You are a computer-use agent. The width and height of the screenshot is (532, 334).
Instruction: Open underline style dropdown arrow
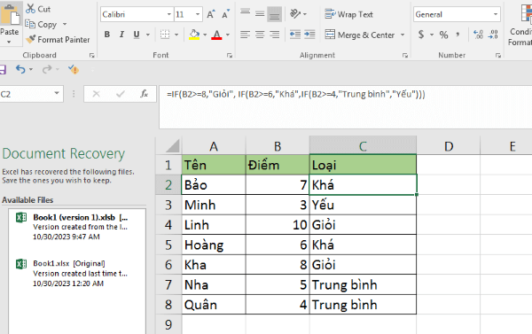(x=148, y=35)
